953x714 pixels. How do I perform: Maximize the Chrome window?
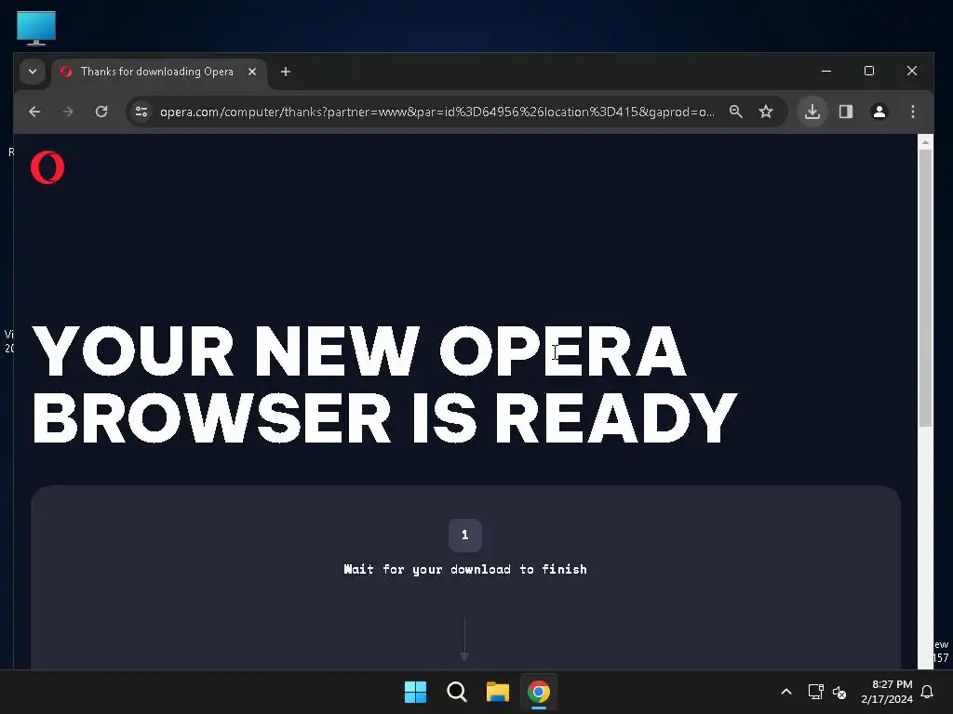pyautogui.click(x=869, y=71)
